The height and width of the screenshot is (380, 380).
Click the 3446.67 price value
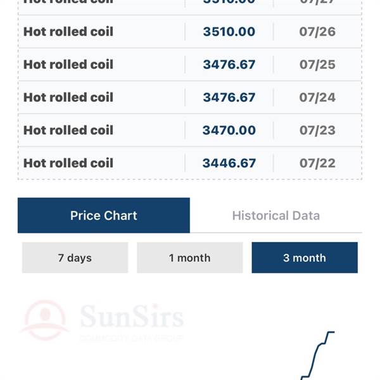(229, 163)
